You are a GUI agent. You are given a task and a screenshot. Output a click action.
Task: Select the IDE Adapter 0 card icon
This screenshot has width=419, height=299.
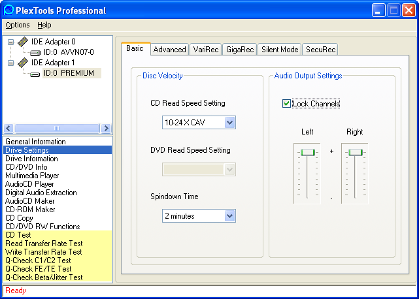coord(23,42)
